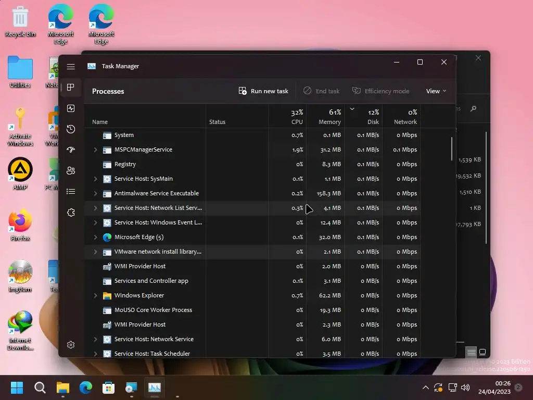Select the first WMI Provider Host row
Screen dimensions: 533x400
252,266
